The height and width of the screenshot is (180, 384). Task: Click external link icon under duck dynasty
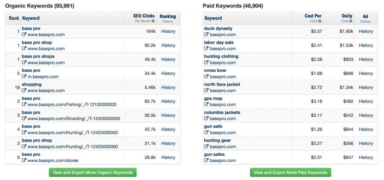(x=206, y=34)
